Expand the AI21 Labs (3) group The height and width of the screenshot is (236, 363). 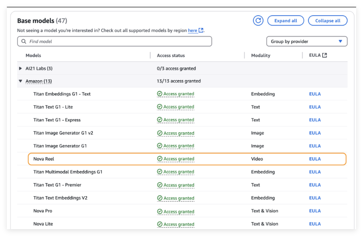20,68
